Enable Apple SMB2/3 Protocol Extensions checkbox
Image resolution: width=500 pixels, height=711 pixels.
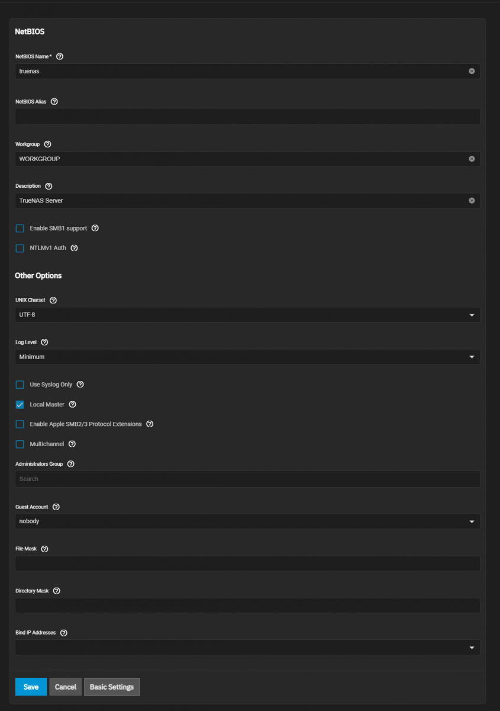pyautogui.click(x=20, y=424)
